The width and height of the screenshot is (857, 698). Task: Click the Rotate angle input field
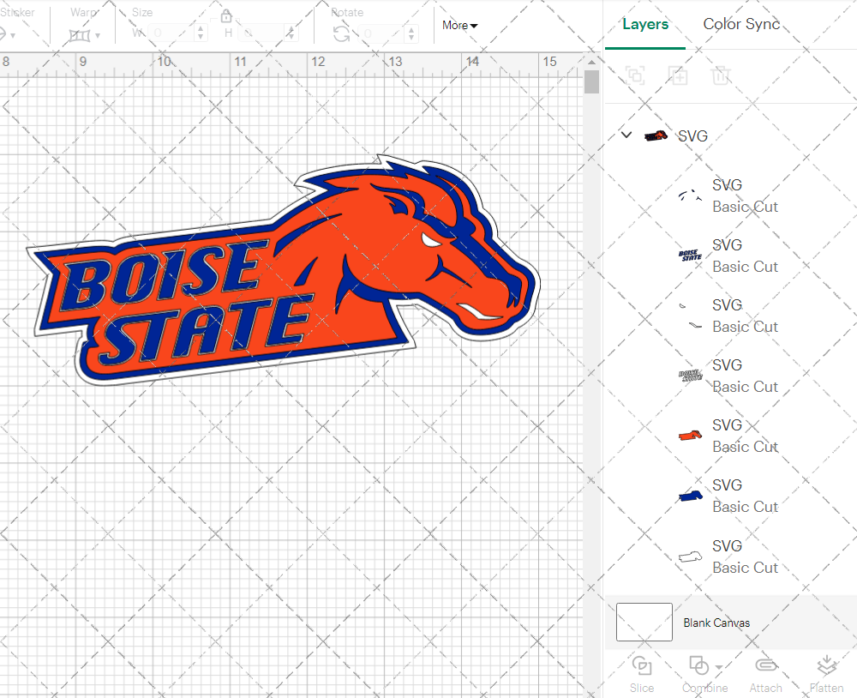point(382,33)
